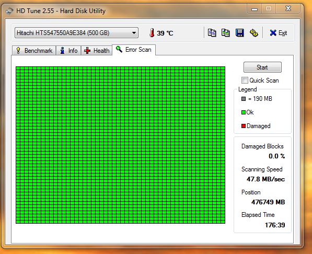
Task: Open the options gear icon
Action: 253,33
